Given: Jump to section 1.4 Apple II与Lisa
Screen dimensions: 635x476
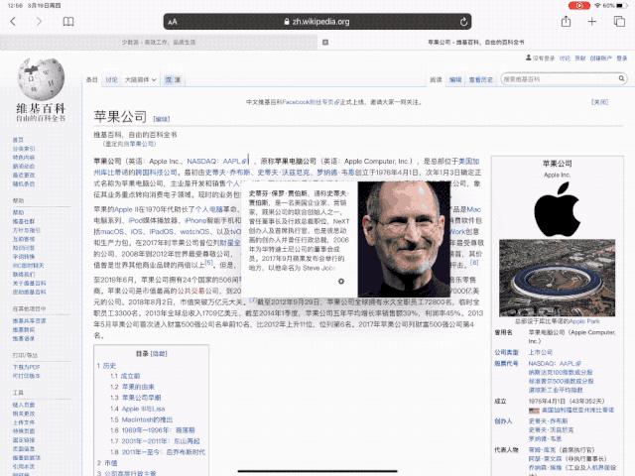Looking at the screenshot, I should [137, 409].
